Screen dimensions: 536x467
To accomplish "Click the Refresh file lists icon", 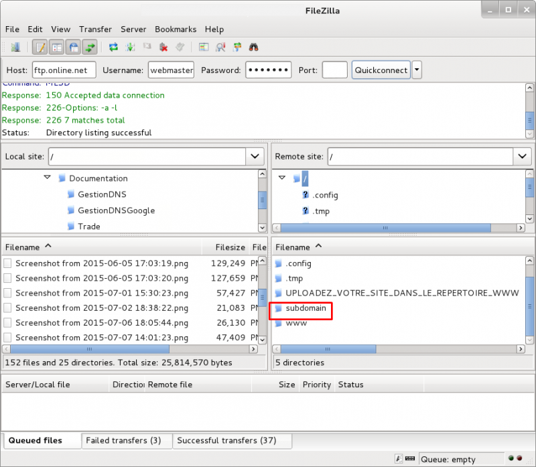I will (x=113, y=47).
